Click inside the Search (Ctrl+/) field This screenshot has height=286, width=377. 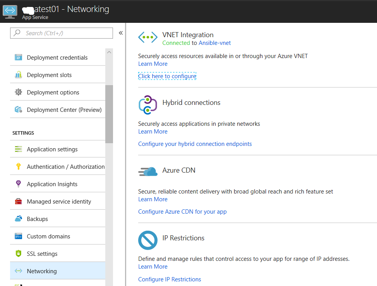62,33
